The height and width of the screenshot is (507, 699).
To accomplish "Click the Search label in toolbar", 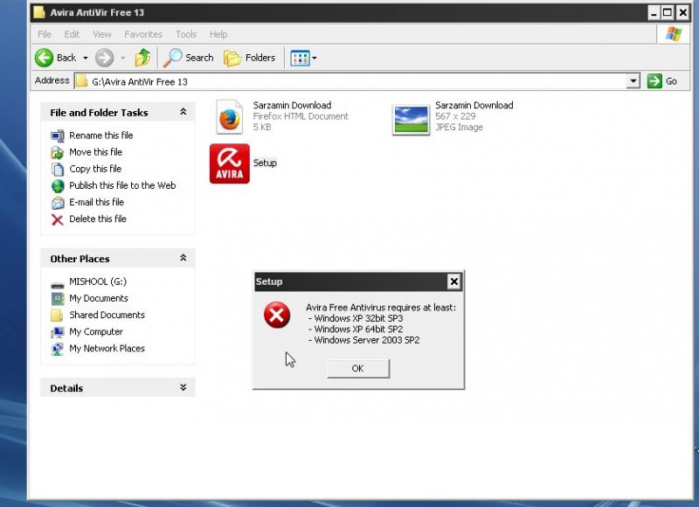I will click(199, 58).
